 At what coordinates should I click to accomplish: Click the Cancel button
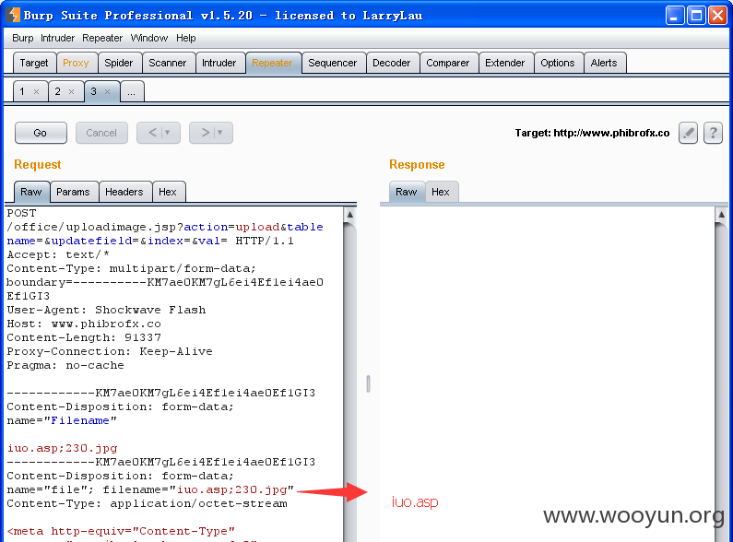pyautogui.click(x=101, y=133)
